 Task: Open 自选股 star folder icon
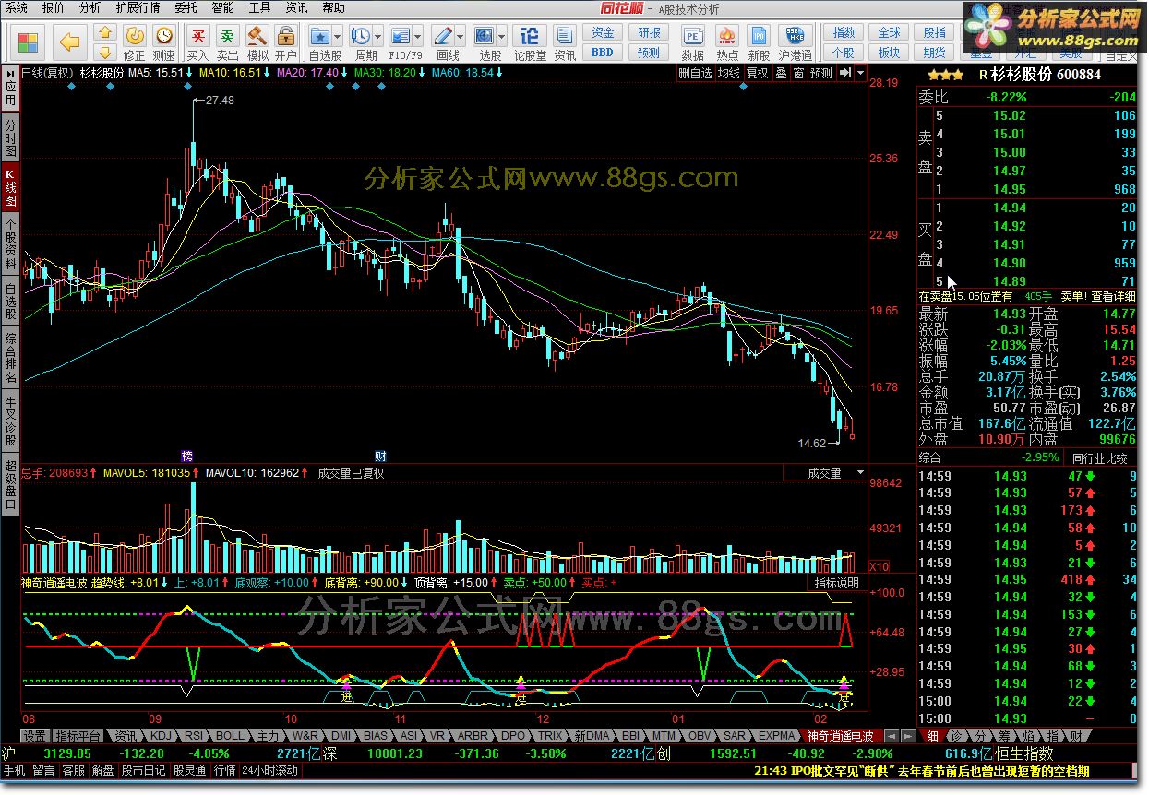click(x=319, y=36)
